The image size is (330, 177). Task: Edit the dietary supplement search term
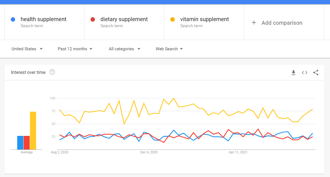[124, 19]
